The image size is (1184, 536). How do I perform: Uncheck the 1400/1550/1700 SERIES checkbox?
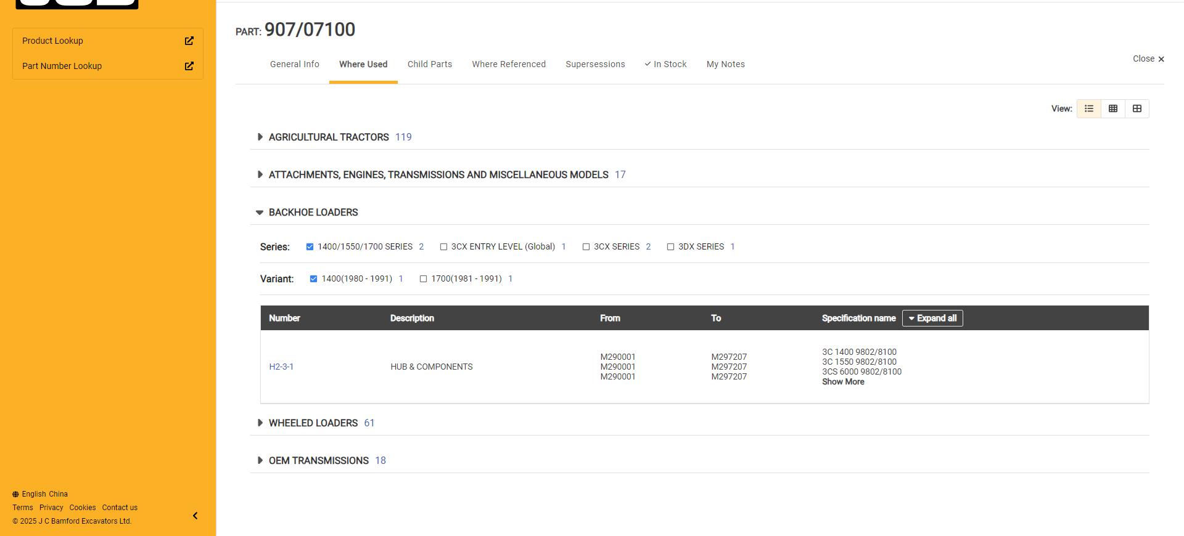(x=310, y=247)
